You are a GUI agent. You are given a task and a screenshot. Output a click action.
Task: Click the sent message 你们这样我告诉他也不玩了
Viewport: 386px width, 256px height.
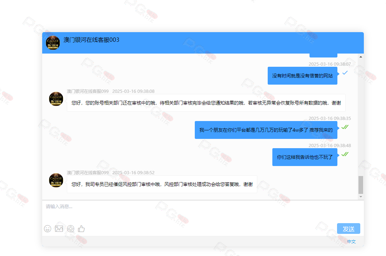tap(305, 157)
